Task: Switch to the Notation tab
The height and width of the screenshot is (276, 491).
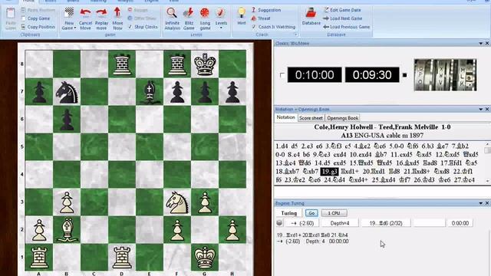Action: 285,117
